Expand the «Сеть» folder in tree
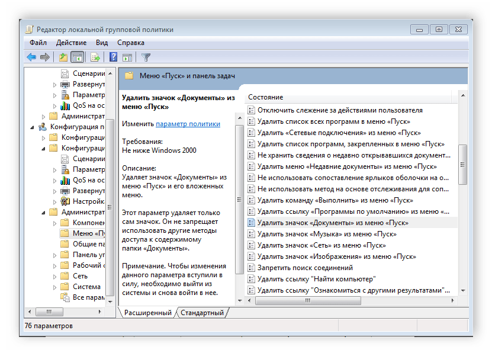Viewport: 492px width, 356px height. (55, 276)
